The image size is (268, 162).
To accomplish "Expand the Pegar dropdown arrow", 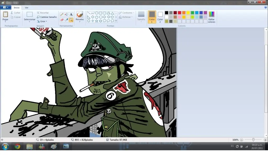I will point(6,22).
